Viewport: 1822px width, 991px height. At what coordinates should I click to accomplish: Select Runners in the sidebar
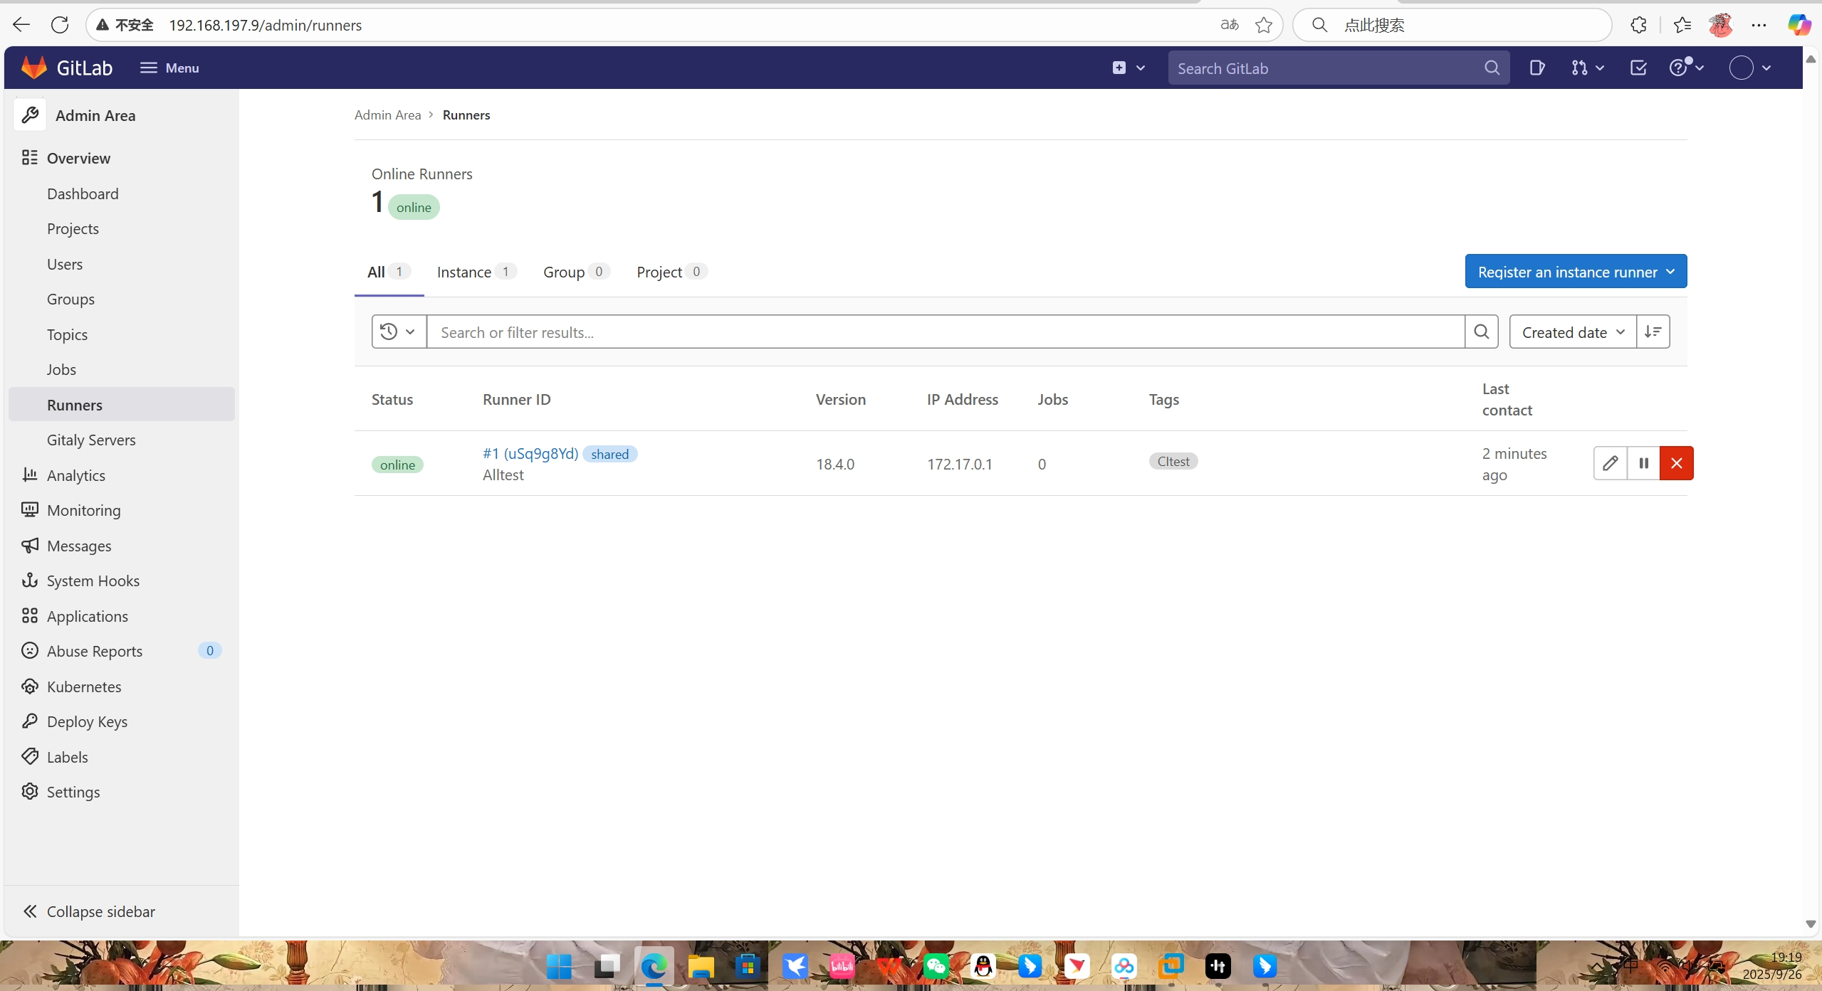[121, 404]
